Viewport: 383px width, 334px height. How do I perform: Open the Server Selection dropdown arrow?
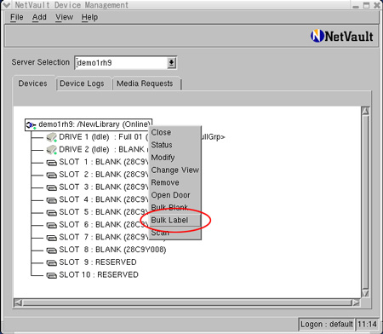click(171, 63)
